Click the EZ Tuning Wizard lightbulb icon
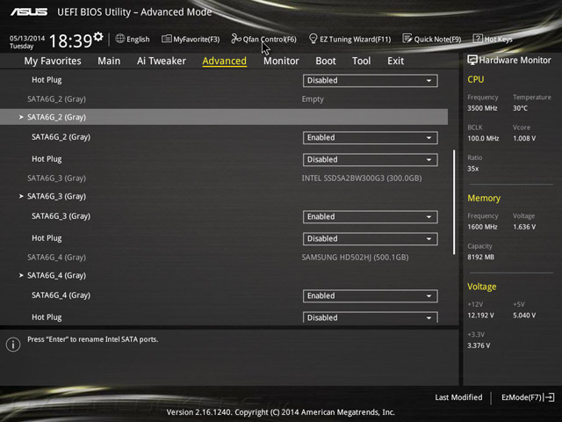 coord(313,39)
